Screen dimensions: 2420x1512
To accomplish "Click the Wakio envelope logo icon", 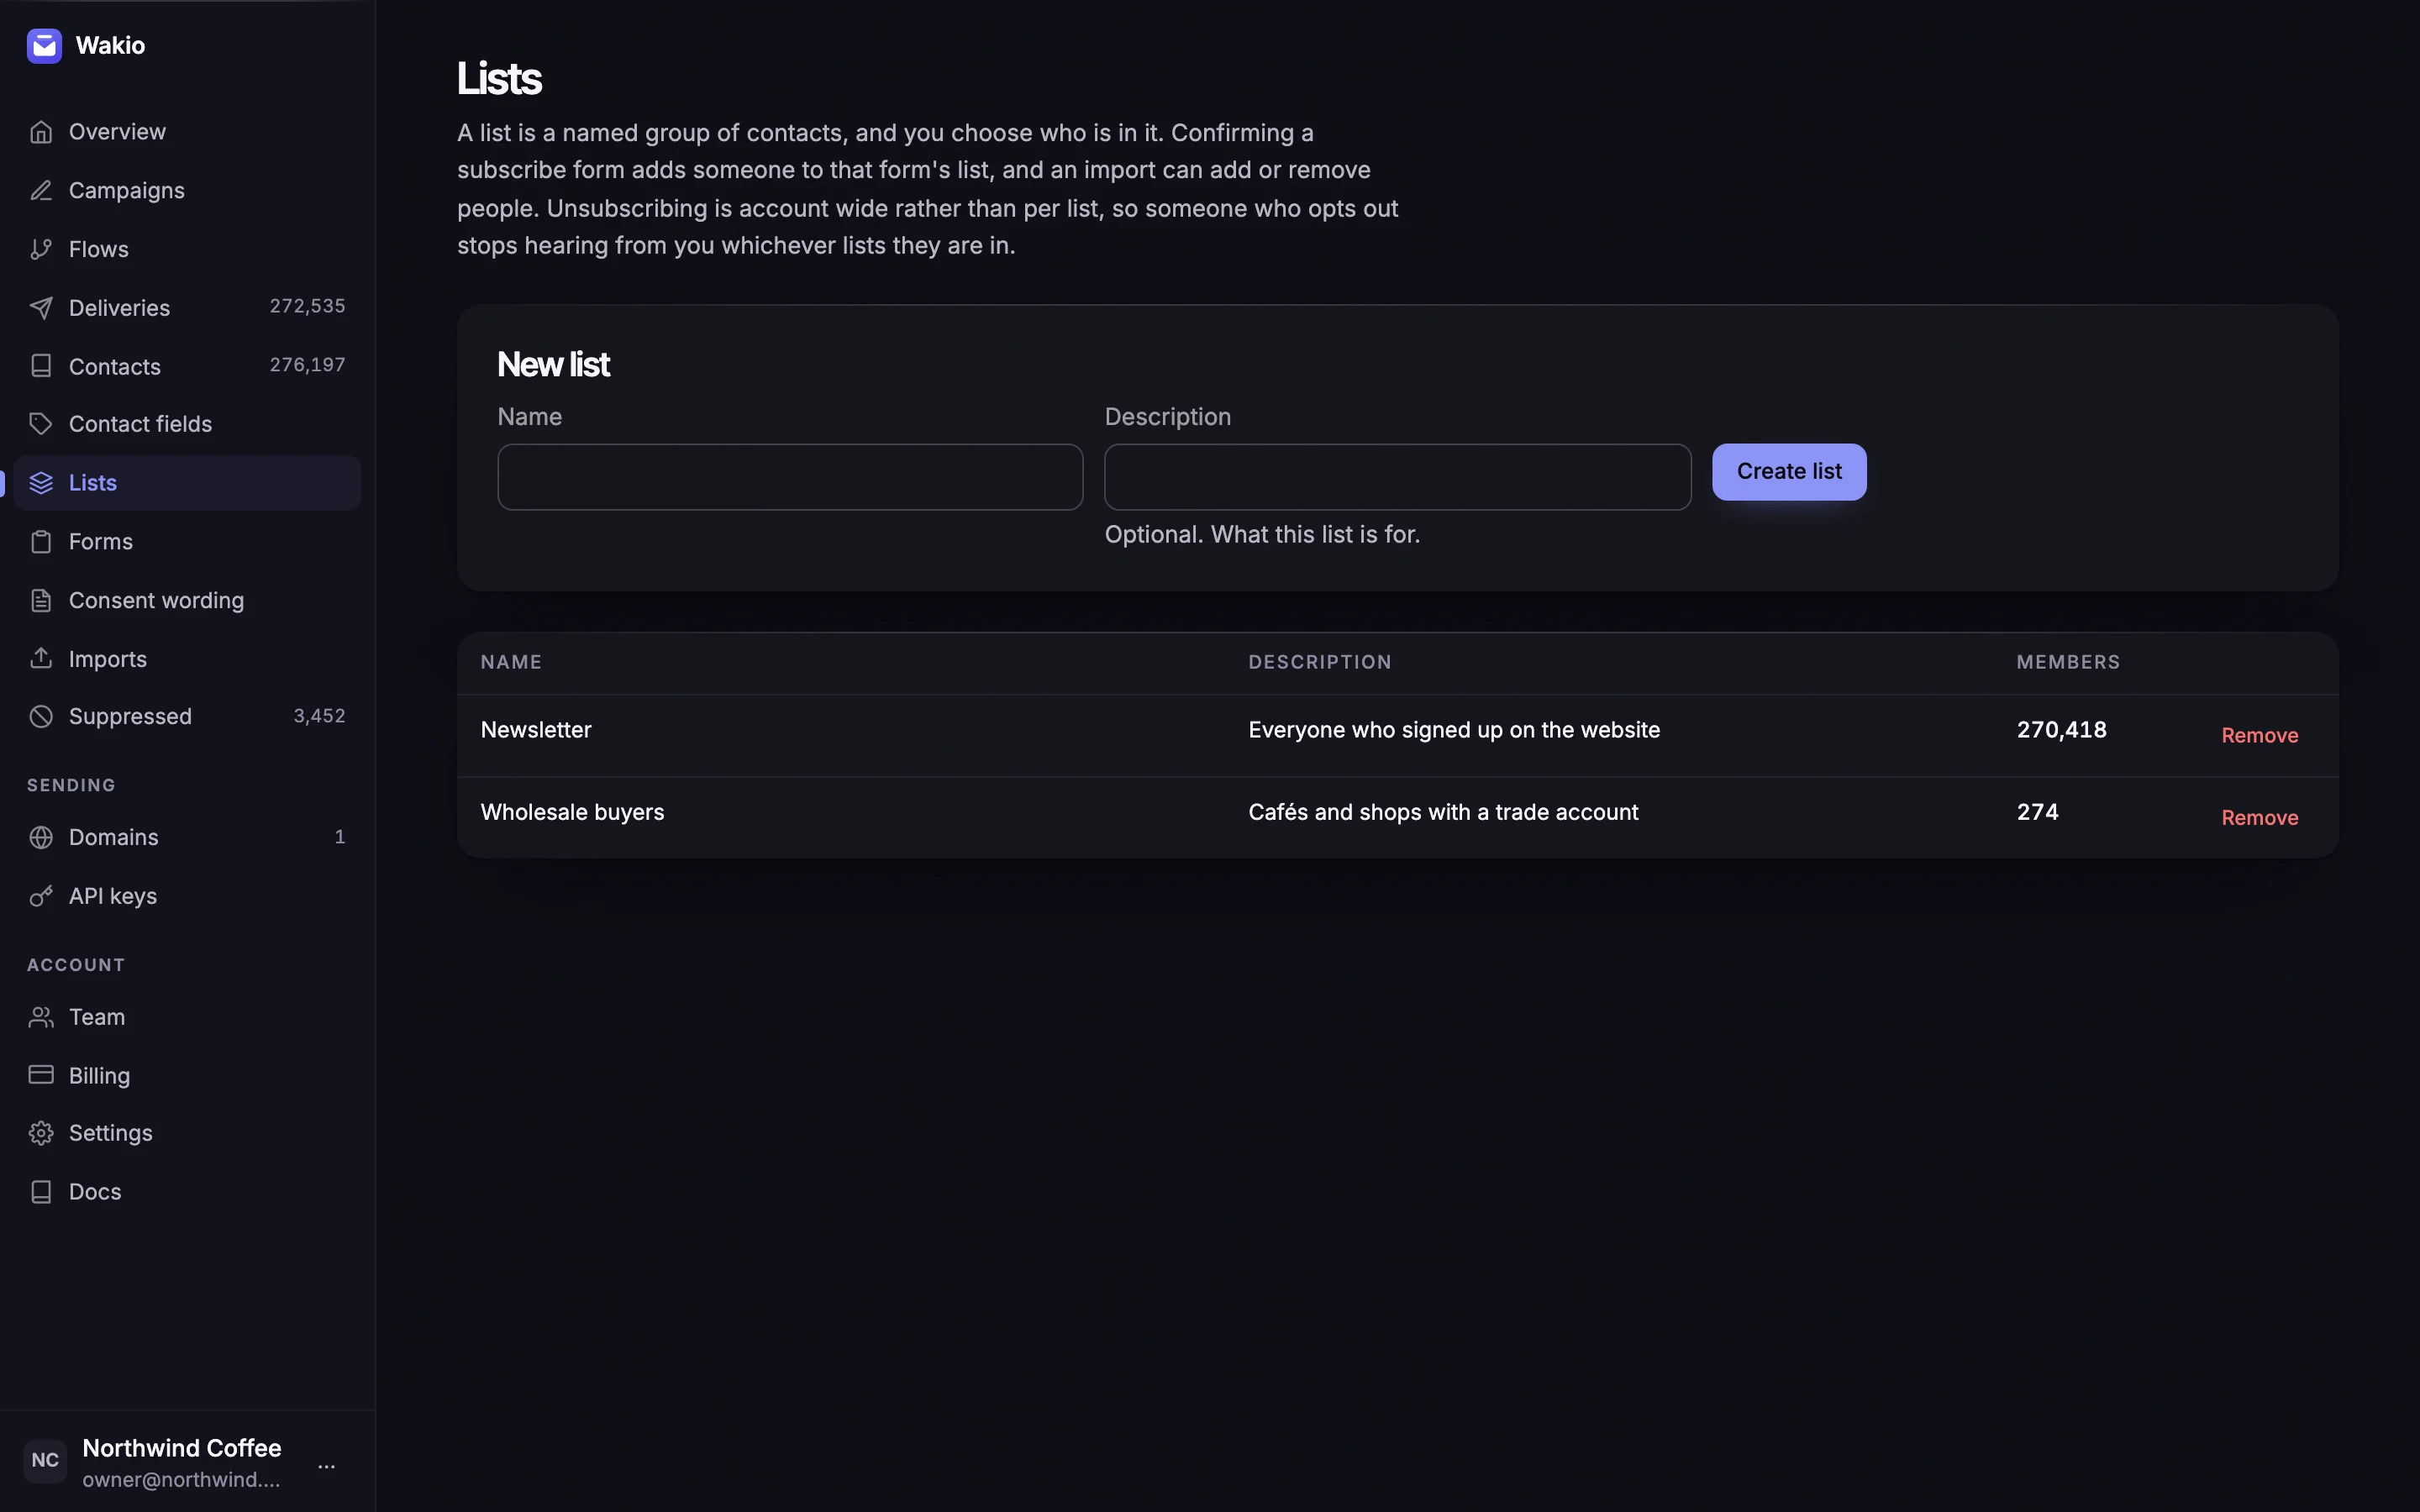I will pos(44,46).
